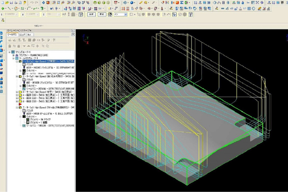Select the 6. BALL CUTTER tool entry
288x192 pixels.
[51, 113]
